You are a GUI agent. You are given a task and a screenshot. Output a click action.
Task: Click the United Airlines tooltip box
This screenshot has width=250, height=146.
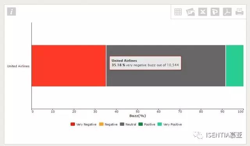tap(145, 63)
